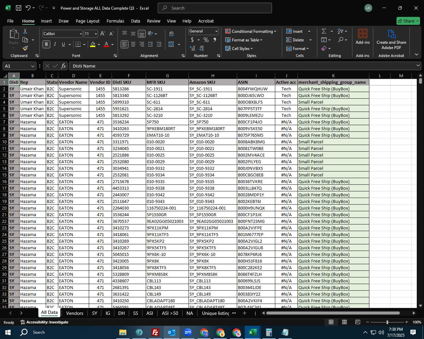Click the Share button

[x=408, y=21]
